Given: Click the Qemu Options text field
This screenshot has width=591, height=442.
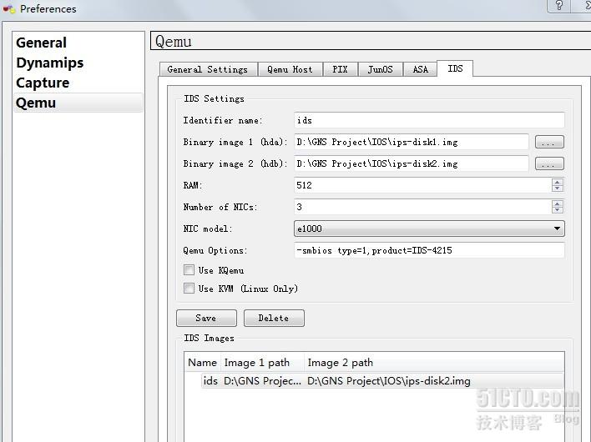Looking at the screenshot, I should 429,250.
